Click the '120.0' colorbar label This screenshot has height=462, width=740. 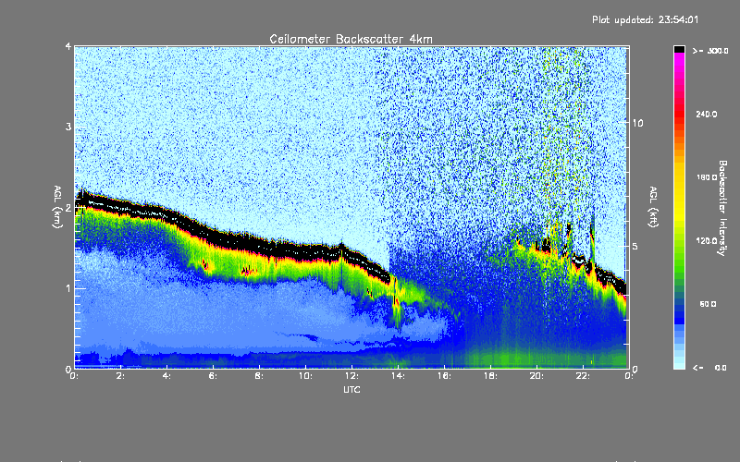point(707,240)
